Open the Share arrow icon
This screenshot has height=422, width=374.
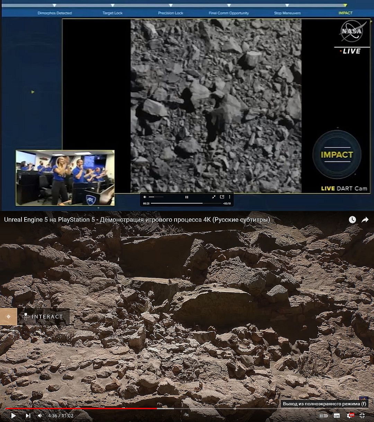pyautogui.click(x=365, y=219)
